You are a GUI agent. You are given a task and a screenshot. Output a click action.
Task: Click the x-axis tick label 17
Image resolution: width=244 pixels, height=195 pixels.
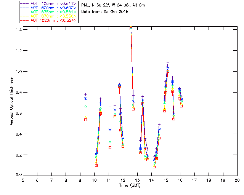point(194,180)
